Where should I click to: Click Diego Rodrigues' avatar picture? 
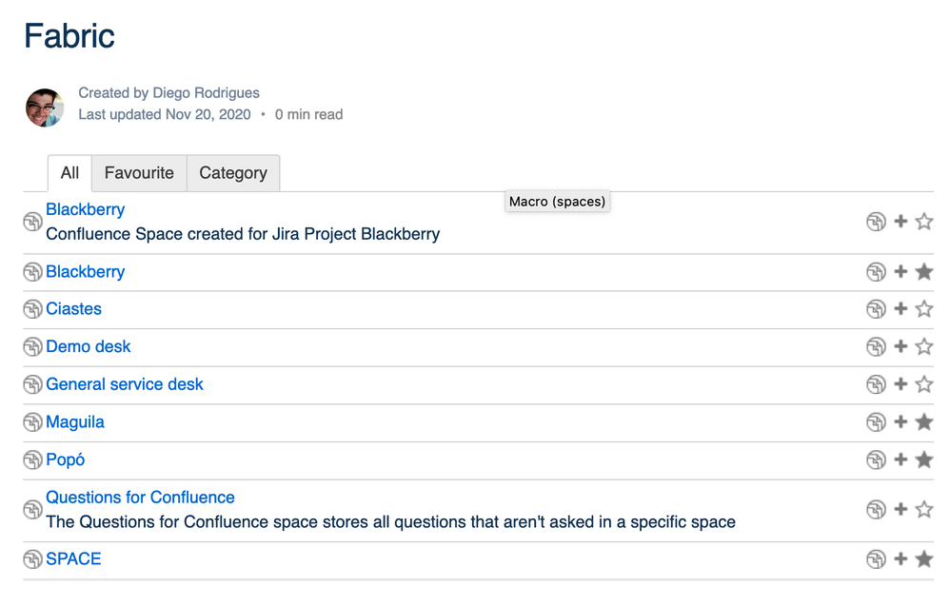(x=45, y=108)
